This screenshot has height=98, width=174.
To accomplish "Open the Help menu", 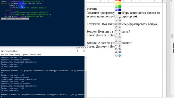I will coord(39,54).
